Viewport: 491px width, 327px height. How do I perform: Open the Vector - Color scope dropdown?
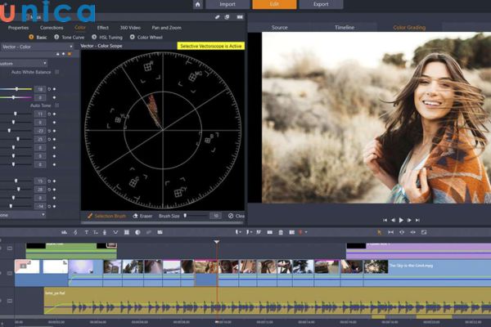pyautogui.click(x=37, y=47)
